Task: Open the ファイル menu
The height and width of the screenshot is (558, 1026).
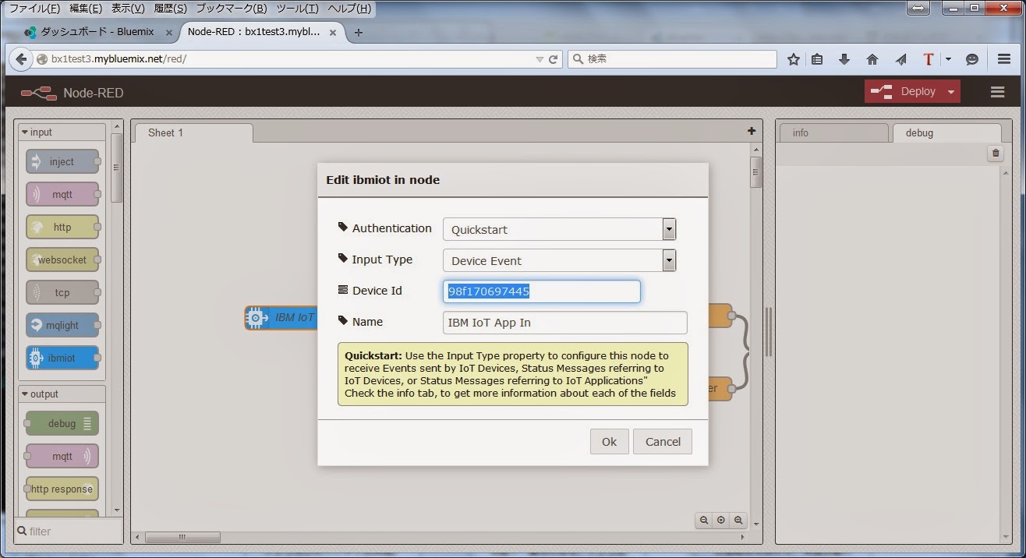Action: pyautogui.click(x=34, y=9)
